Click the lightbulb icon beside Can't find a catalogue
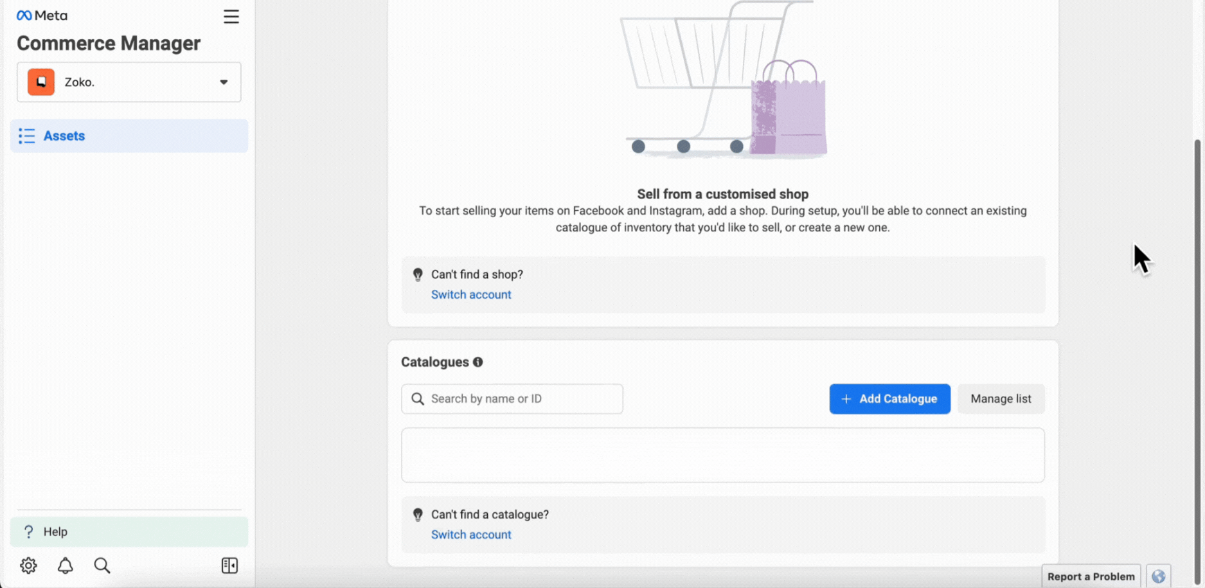 coord(418,515)
